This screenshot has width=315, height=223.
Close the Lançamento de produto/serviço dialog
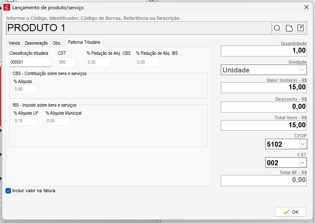tap(306, 7)
